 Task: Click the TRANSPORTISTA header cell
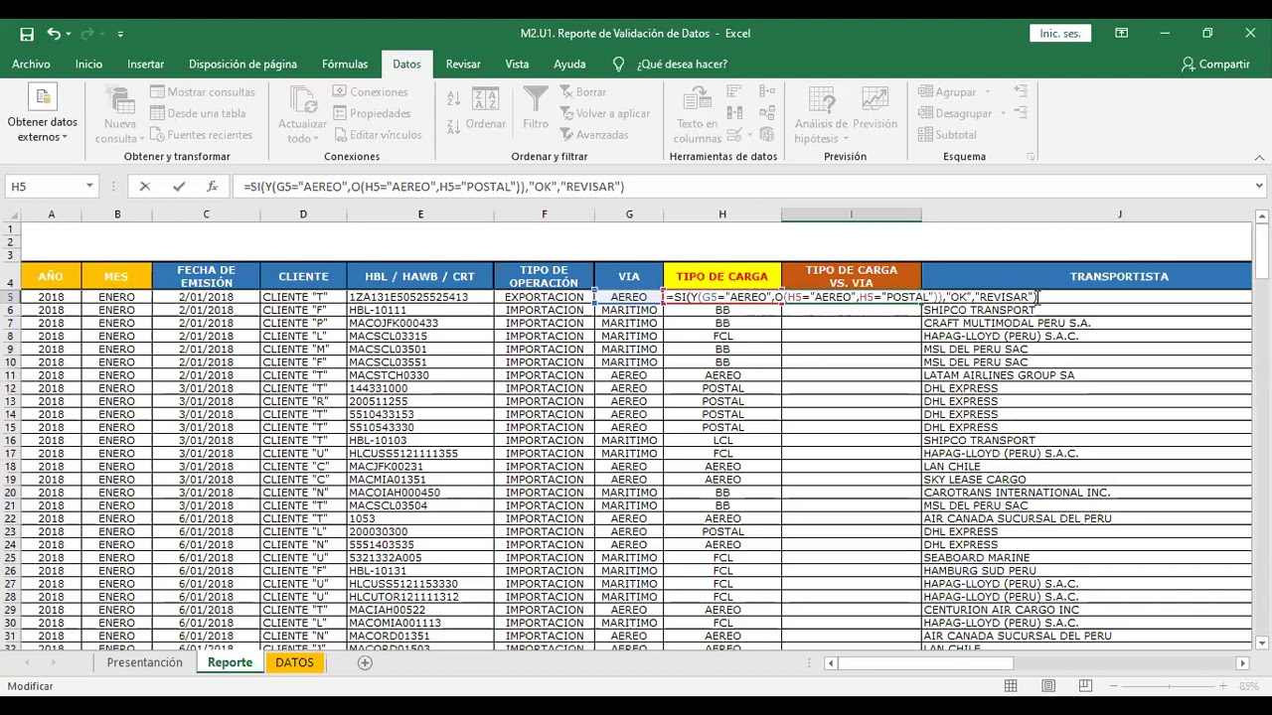pos(1119,276)
